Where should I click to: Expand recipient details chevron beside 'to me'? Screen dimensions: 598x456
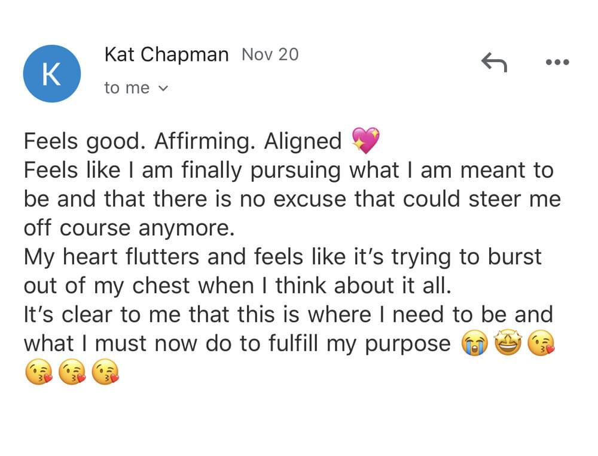(163, 89)
